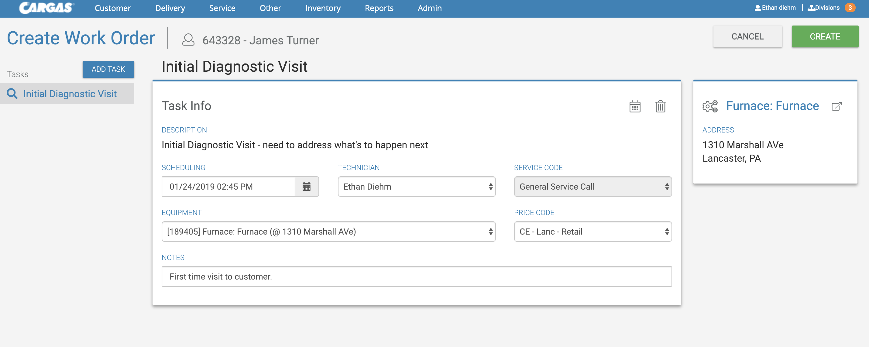
Task: Click the Furnace: Furnace link
Action: [x=772, y=106]
